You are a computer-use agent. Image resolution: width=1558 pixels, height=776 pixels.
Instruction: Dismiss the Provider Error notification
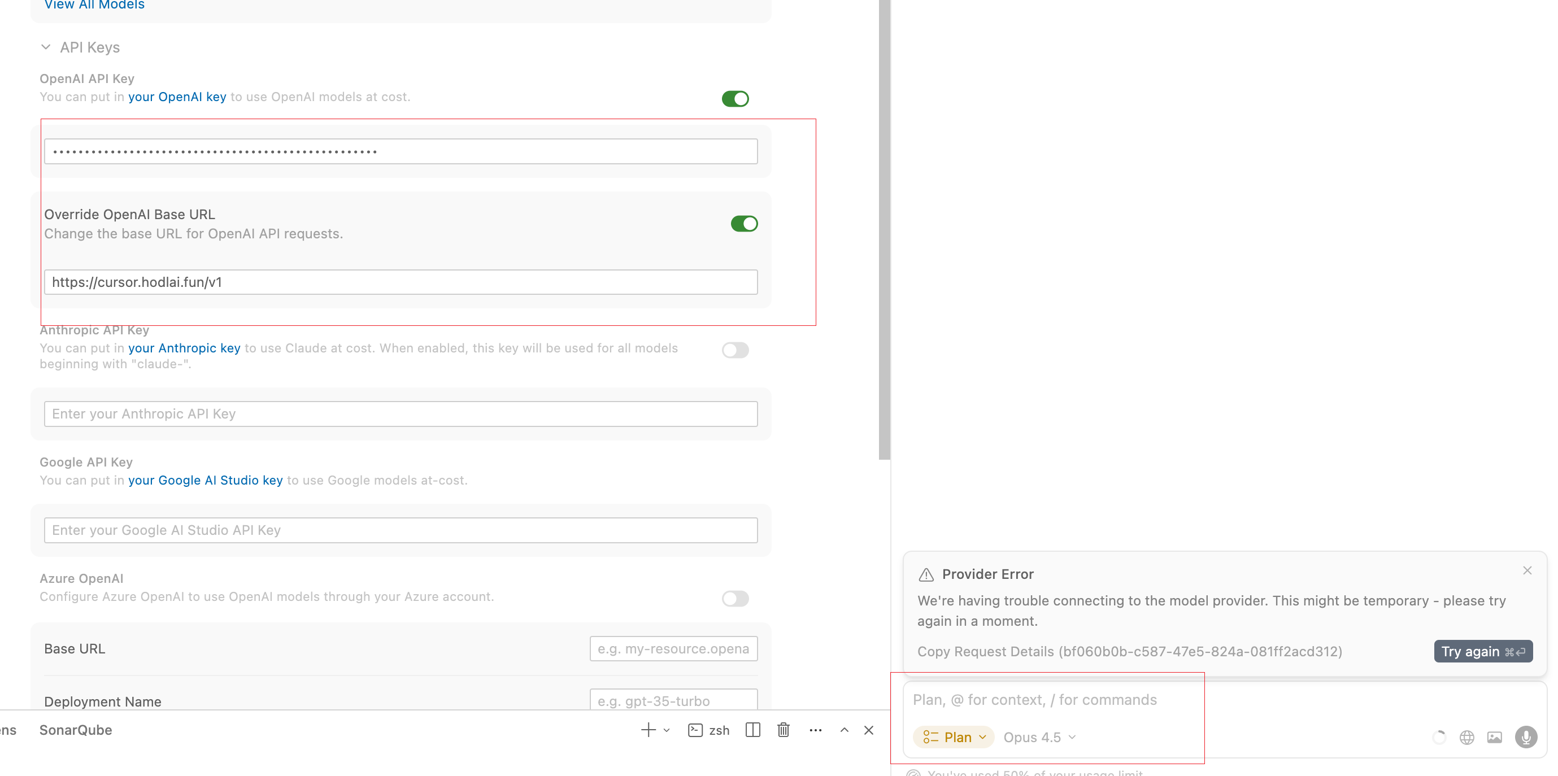coord(1526,570)
